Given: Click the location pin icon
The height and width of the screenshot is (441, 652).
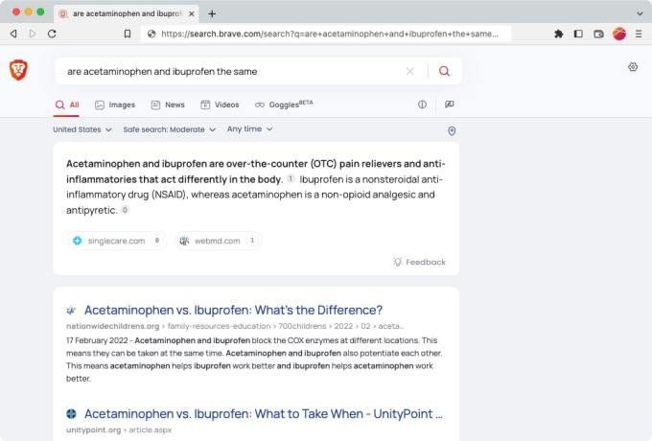Looking at the screenshot, I should (x=452, y=131).
